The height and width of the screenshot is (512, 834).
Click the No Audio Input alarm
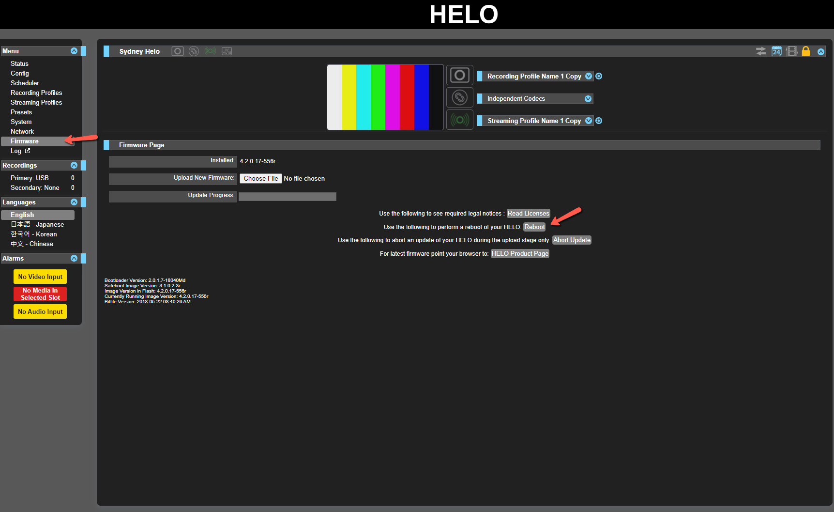[40, 311]
